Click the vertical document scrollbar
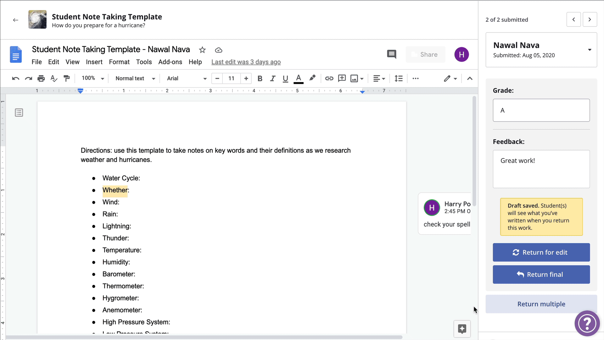 [474, 151]
